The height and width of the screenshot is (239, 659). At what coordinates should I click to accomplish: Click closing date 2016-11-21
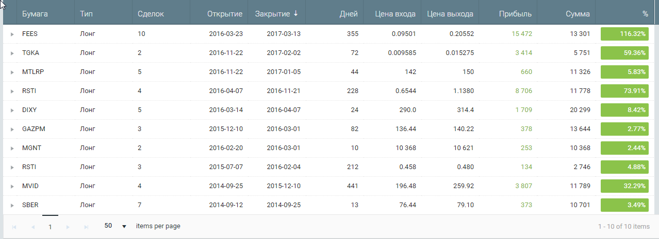pyautogui.click(x=284, y=91)
